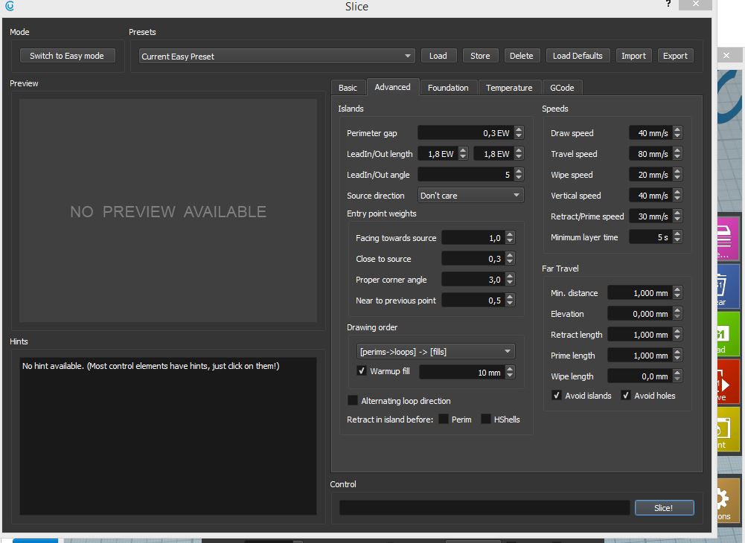This screenshot has width=745, height=543.
Task: Click the Perimeter gap value field
Action: [x=464, y=133]
